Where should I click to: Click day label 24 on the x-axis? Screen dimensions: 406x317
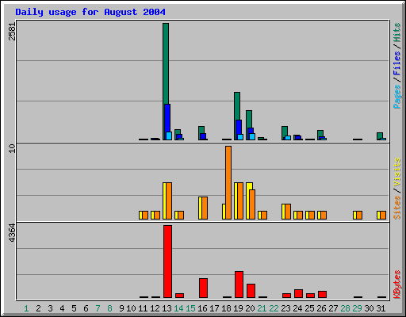coord(297,308)
